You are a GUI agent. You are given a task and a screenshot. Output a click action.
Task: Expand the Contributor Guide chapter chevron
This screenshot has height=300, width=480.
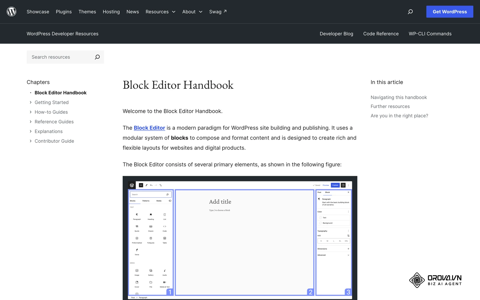tap(31, 141)
